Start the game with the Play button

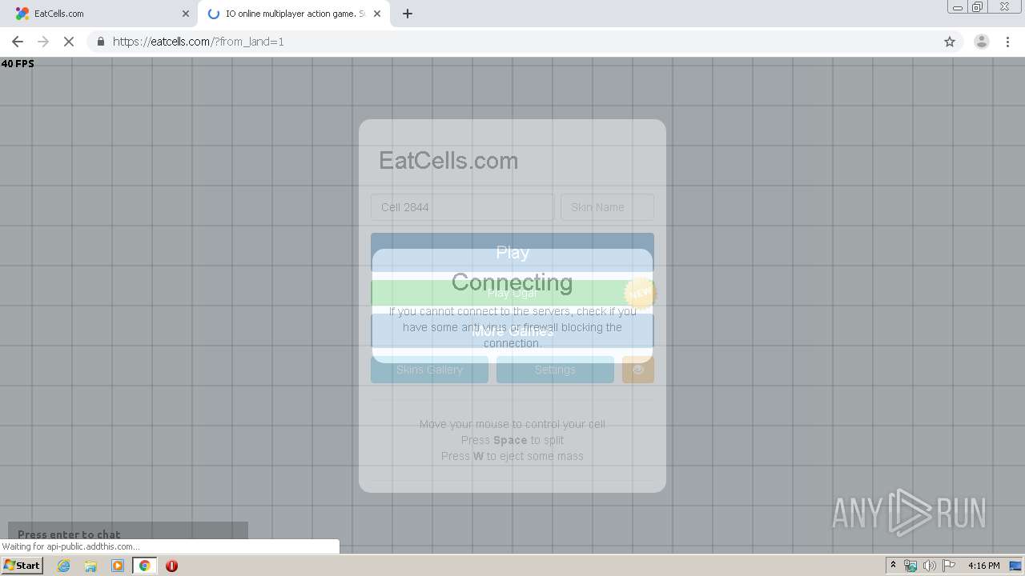click(x=512, y=253)
